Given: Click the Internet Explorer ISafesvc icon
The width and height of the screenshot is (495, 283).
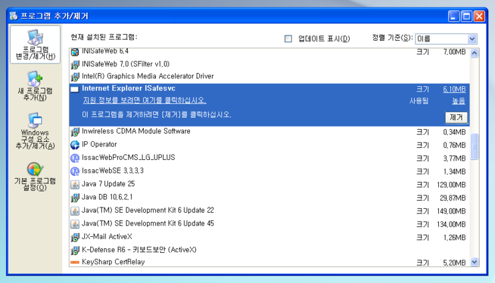Looking at the screenshot, I should 75,89.
